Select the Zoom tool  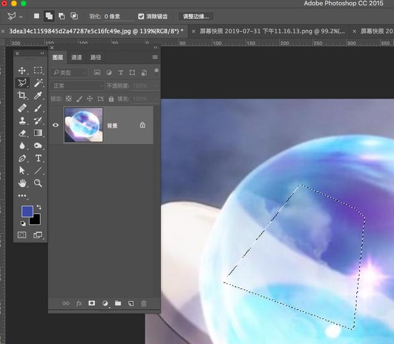click(38, 183)
